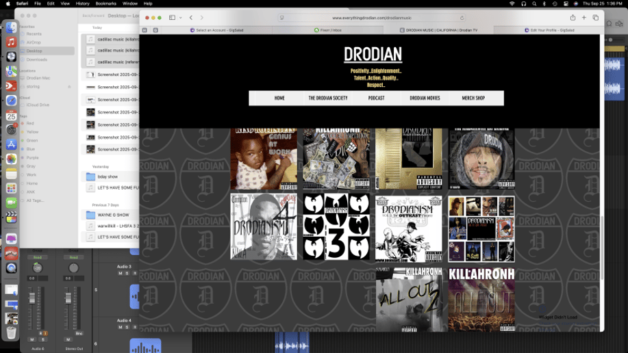Switch to the Edit Your Profile - GigSalad tab

(549, 30)
